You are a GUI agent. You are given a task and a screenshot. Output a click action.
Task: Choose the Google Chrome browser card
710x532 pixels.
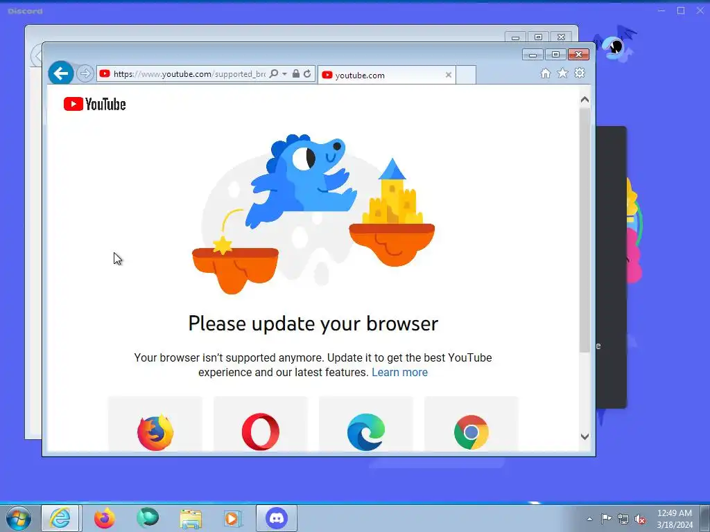coord(471,424)
